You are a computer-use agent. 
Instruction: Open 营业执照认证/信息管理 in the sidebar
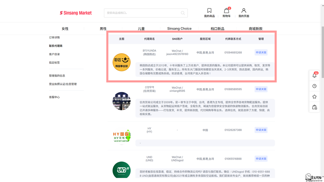[63, 84]
